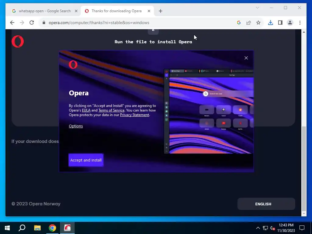
Task: Open File Explorer from the taskbar
Action: 37,228
